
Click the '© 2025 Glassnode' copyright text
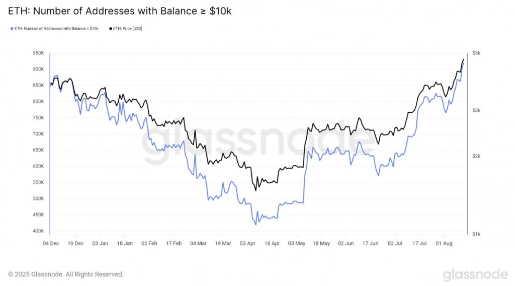coord(66,274)
